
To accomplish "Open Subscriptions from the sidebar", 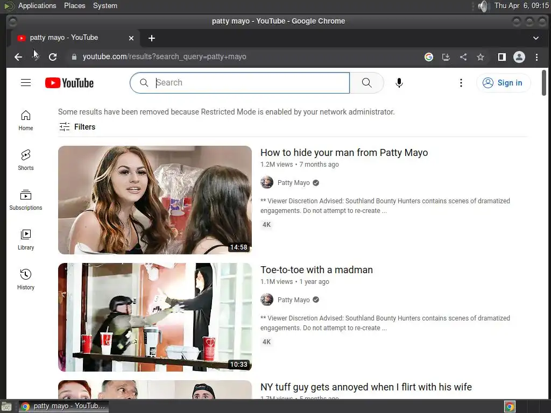I will coord(26,200).
